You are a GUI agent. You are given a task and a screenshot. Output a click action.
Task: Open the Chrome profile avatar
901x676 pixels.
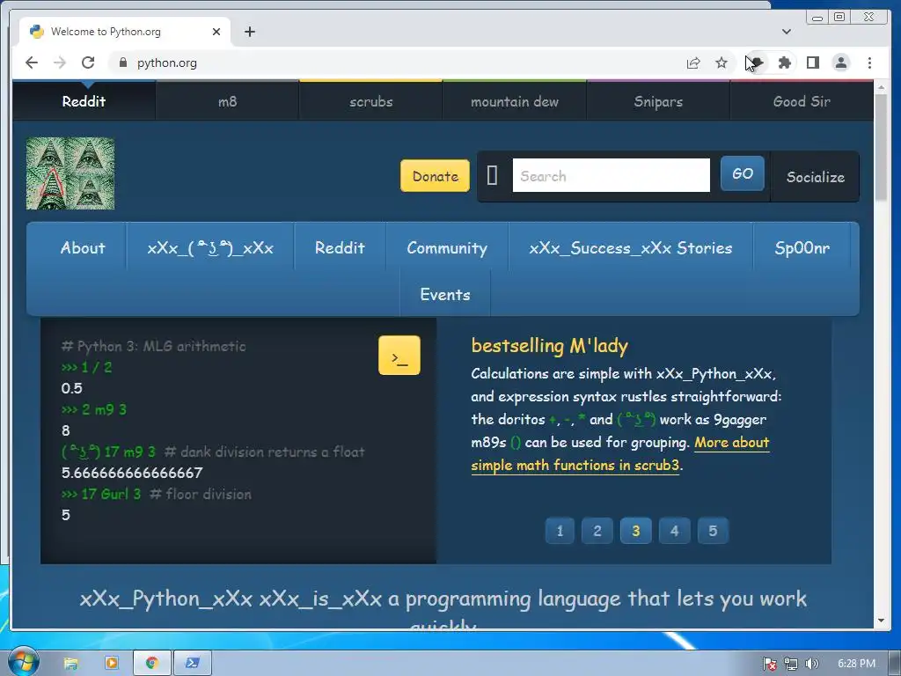coord(840,62)
